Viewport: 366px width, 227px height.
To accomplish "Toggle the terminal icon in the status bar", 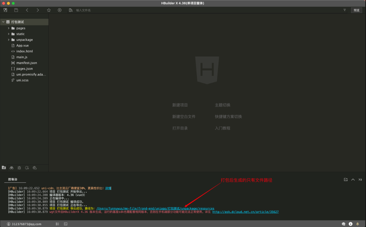I will [65, 224].
